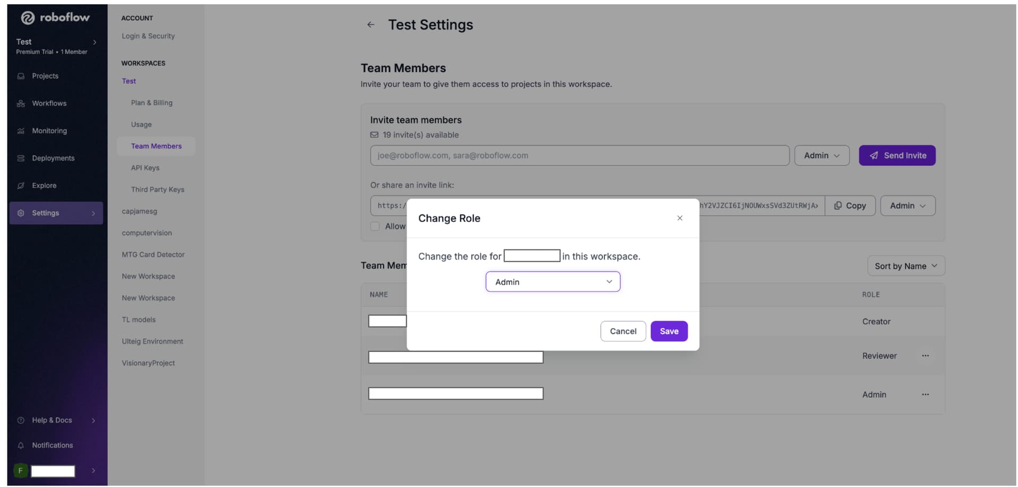This screenshot has width=1018, height=487.
Task: Toggle the Allow checkbox under invite link
Action: [x=375, y=226]
